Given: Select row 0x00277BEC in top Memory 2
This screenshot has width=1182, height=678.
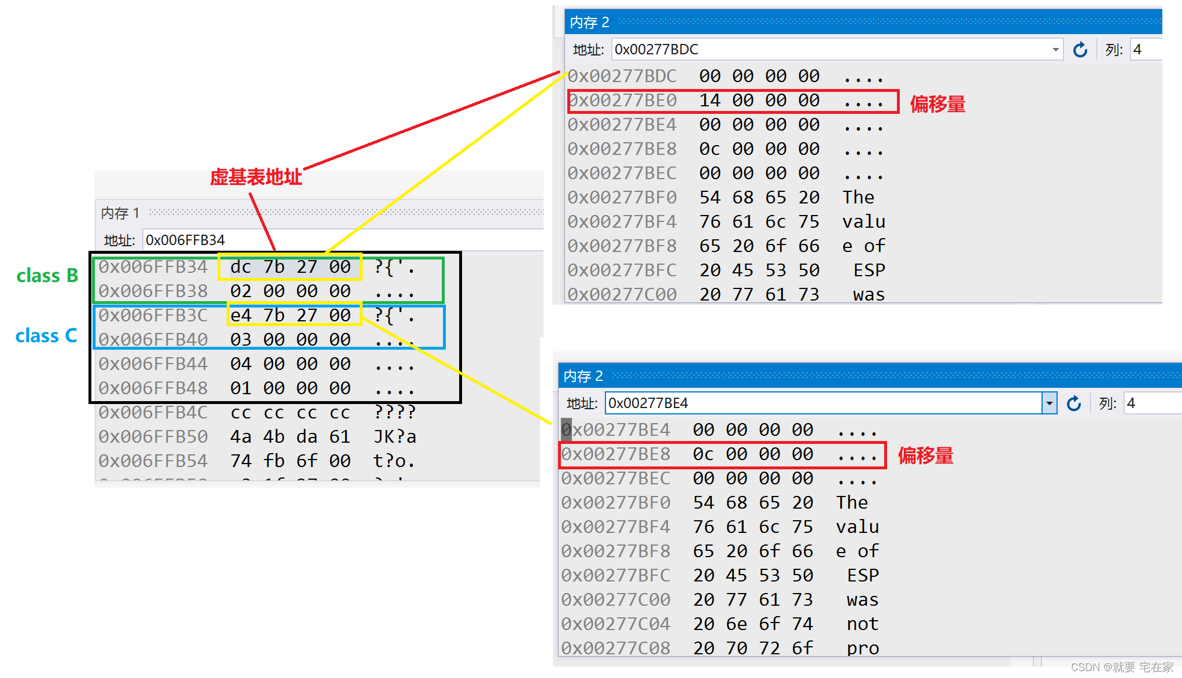Looking at the screenshot, I should tap(726, 173).
